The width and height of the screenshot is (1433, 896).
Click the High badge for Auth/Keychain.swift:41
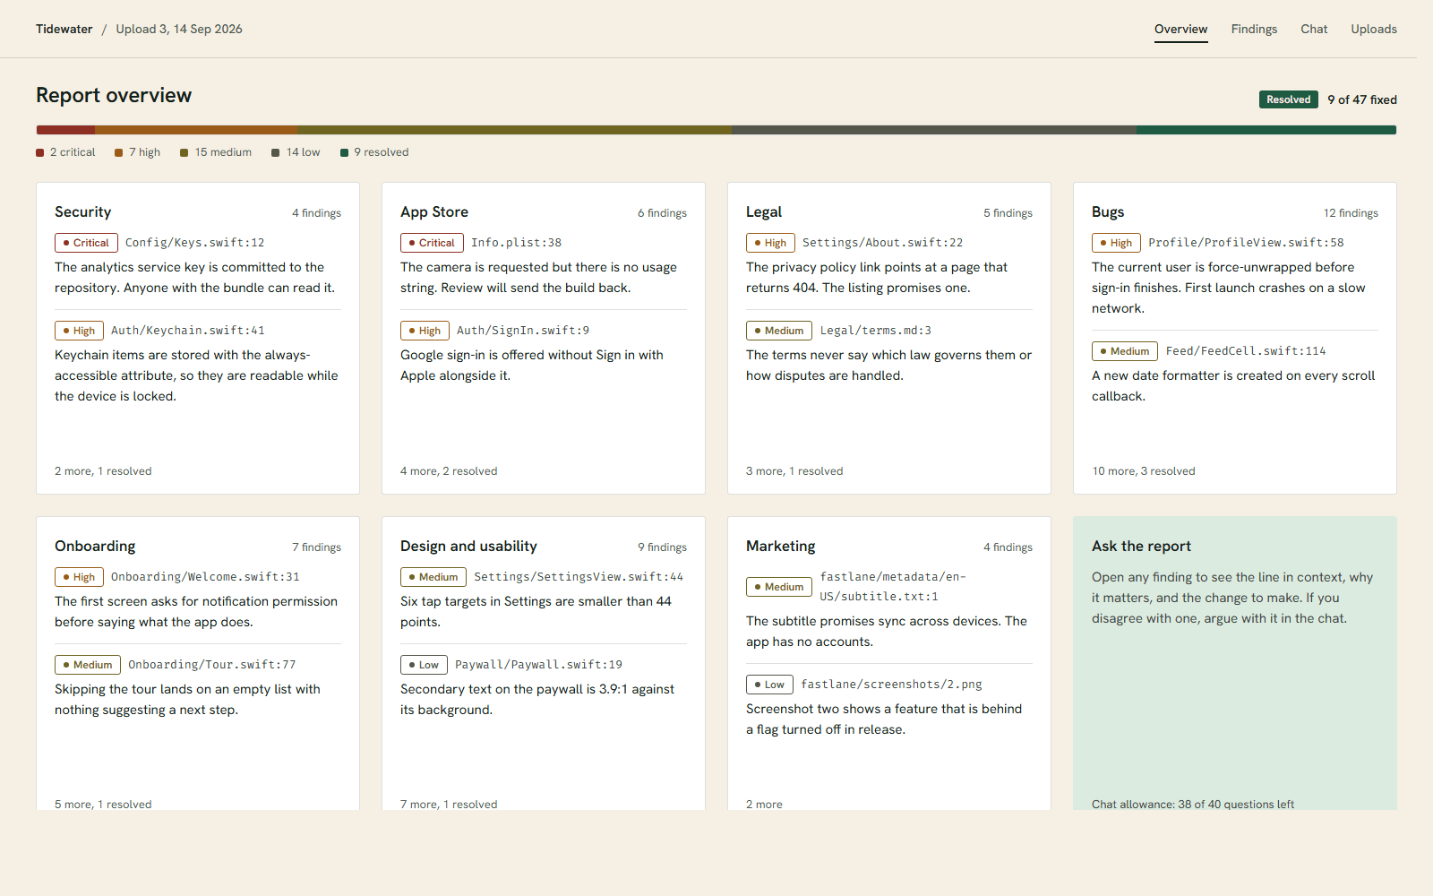79,331
